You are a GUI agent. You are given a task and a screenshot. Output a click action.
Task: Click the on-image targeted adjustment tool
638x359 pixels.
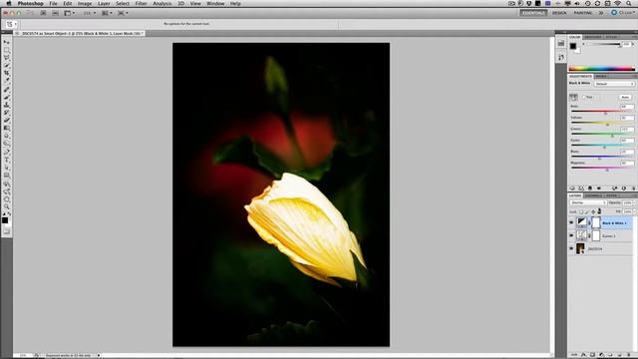(573, 97)
